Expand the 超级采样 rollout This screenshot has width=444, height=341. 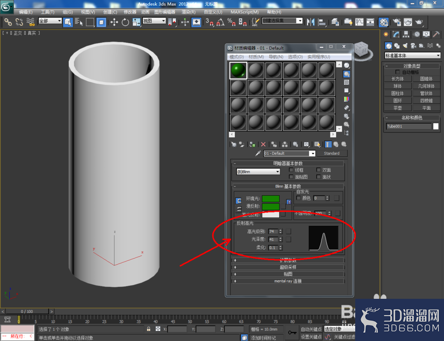tap(288, 267)
